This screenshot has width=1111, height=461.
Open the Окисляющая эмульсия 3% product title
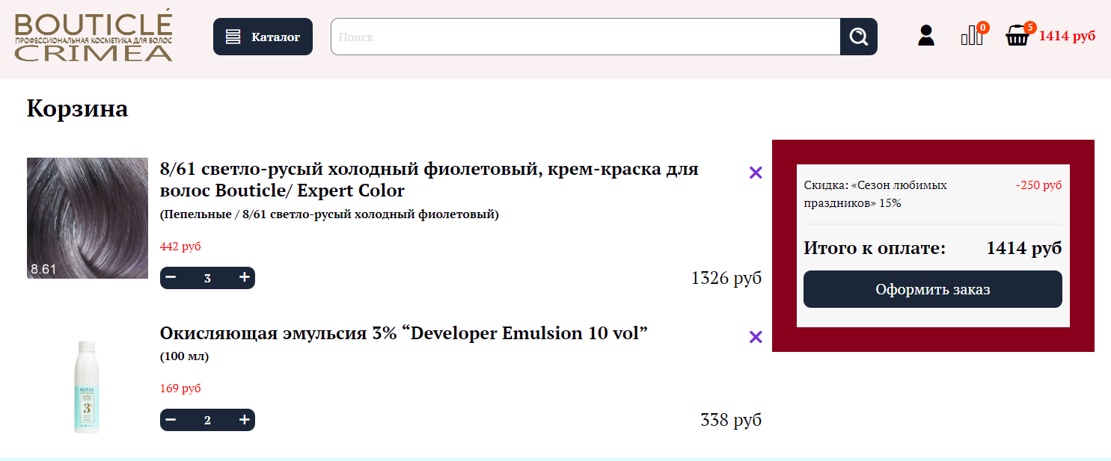(x=404, y=333)
